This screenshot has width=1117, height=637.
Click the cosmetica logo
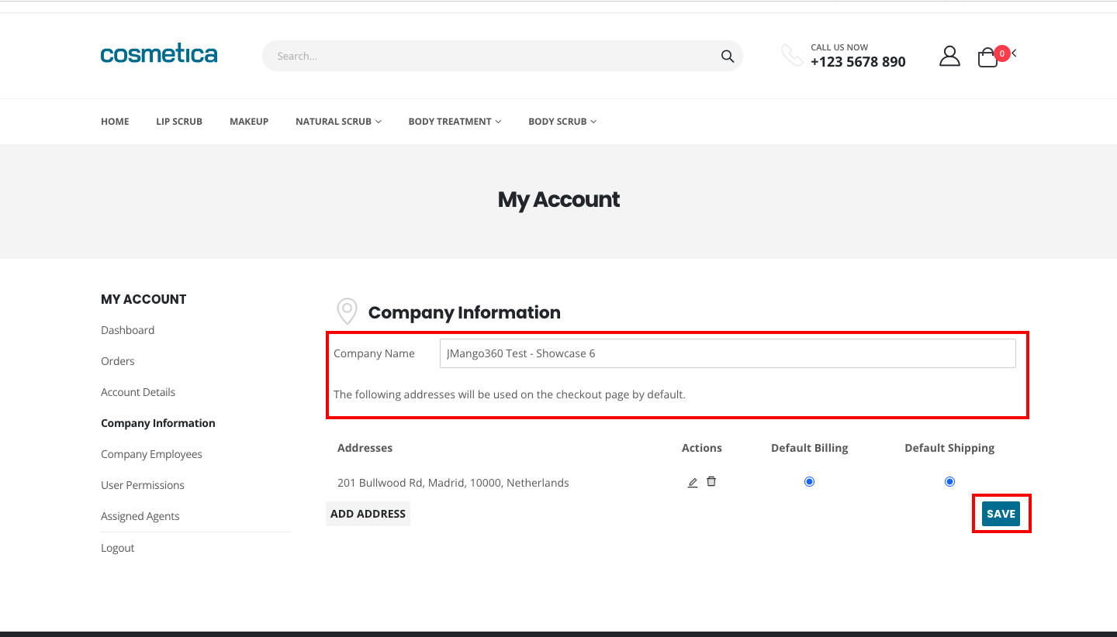159,54
